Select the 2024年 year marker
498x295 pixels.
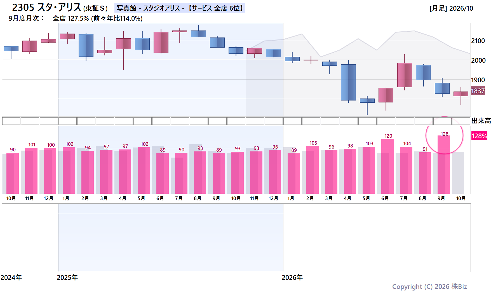pyautogui.click(x=11, y=277)
